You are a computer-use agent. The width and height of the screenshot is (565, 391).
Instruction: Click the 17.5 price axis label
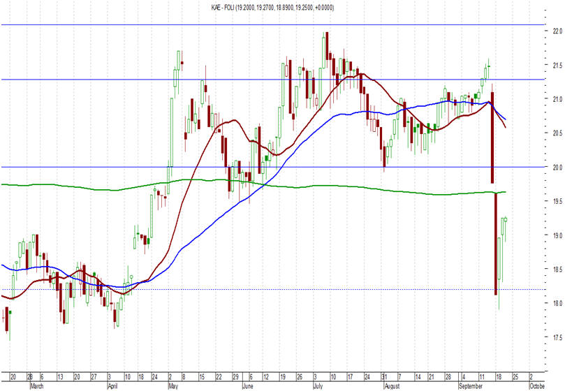(558, 337)
